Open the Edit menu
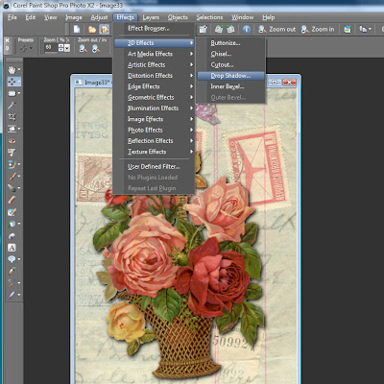The image size is (384, 384). (31, 17)
